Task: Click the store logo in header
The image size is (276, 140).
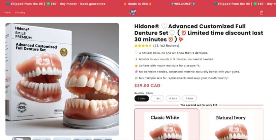Action: (133, 12)
